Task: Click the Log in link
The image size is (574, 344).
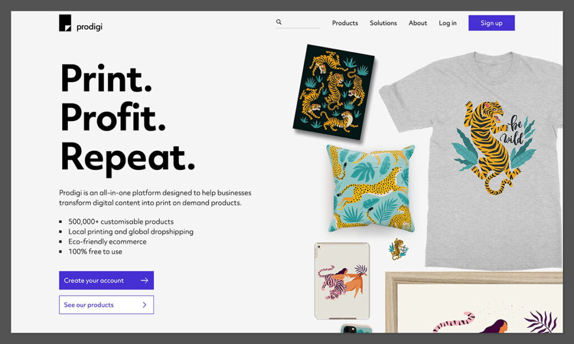Action: pyautogui.click(x=448, y=23)
